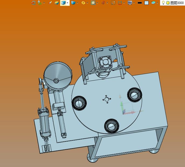Expand the view-orientation cube dropdown
The width and height of the screenshot is (185, 167).
[x=78, y=3]
